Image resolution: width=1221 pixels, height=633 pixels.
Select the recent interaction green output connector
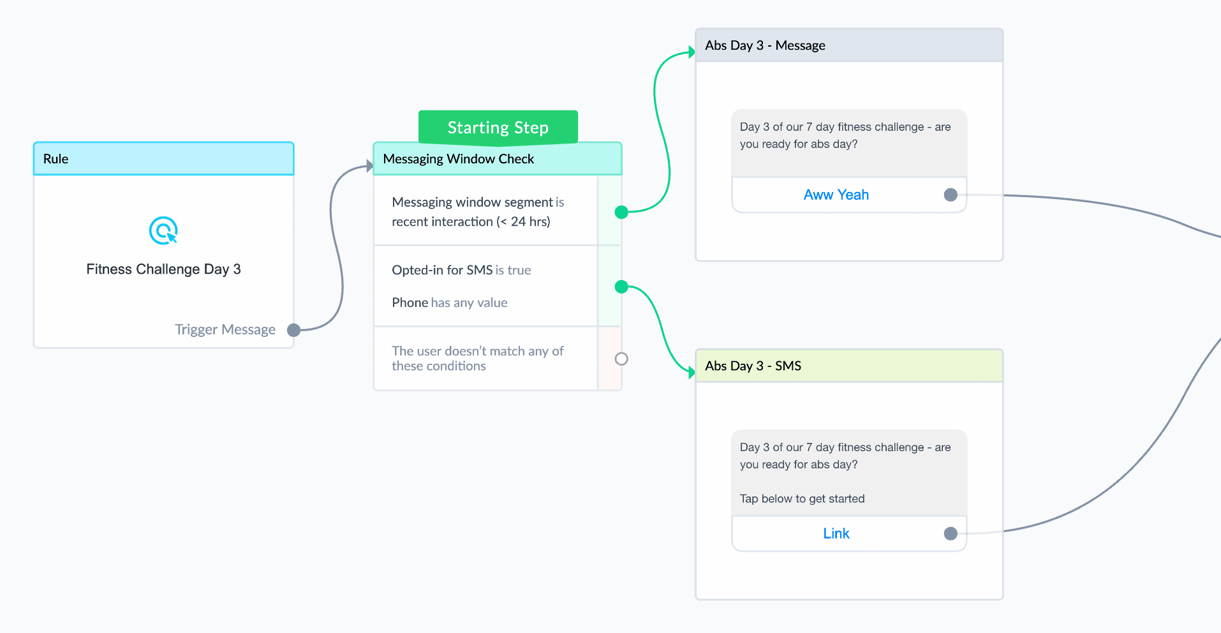point(621,212)
